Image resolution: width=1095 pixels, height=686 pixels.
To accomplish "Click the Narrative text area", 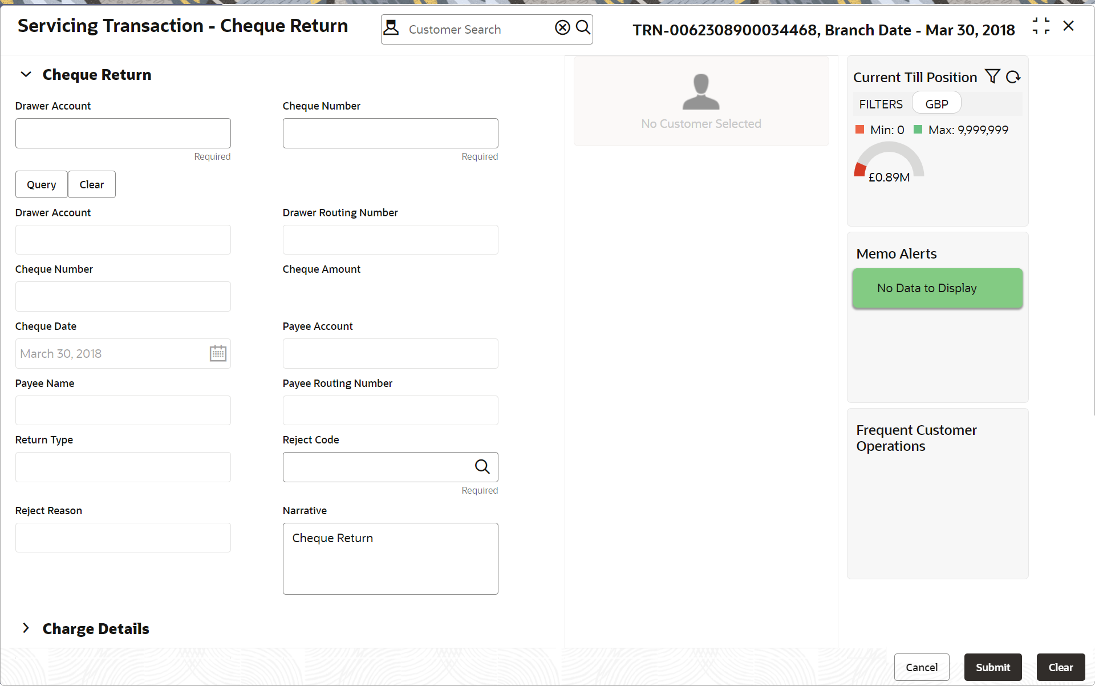I will click(390, 559).
